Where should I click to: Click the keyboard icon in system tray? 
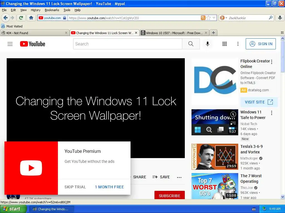point(254,209)
